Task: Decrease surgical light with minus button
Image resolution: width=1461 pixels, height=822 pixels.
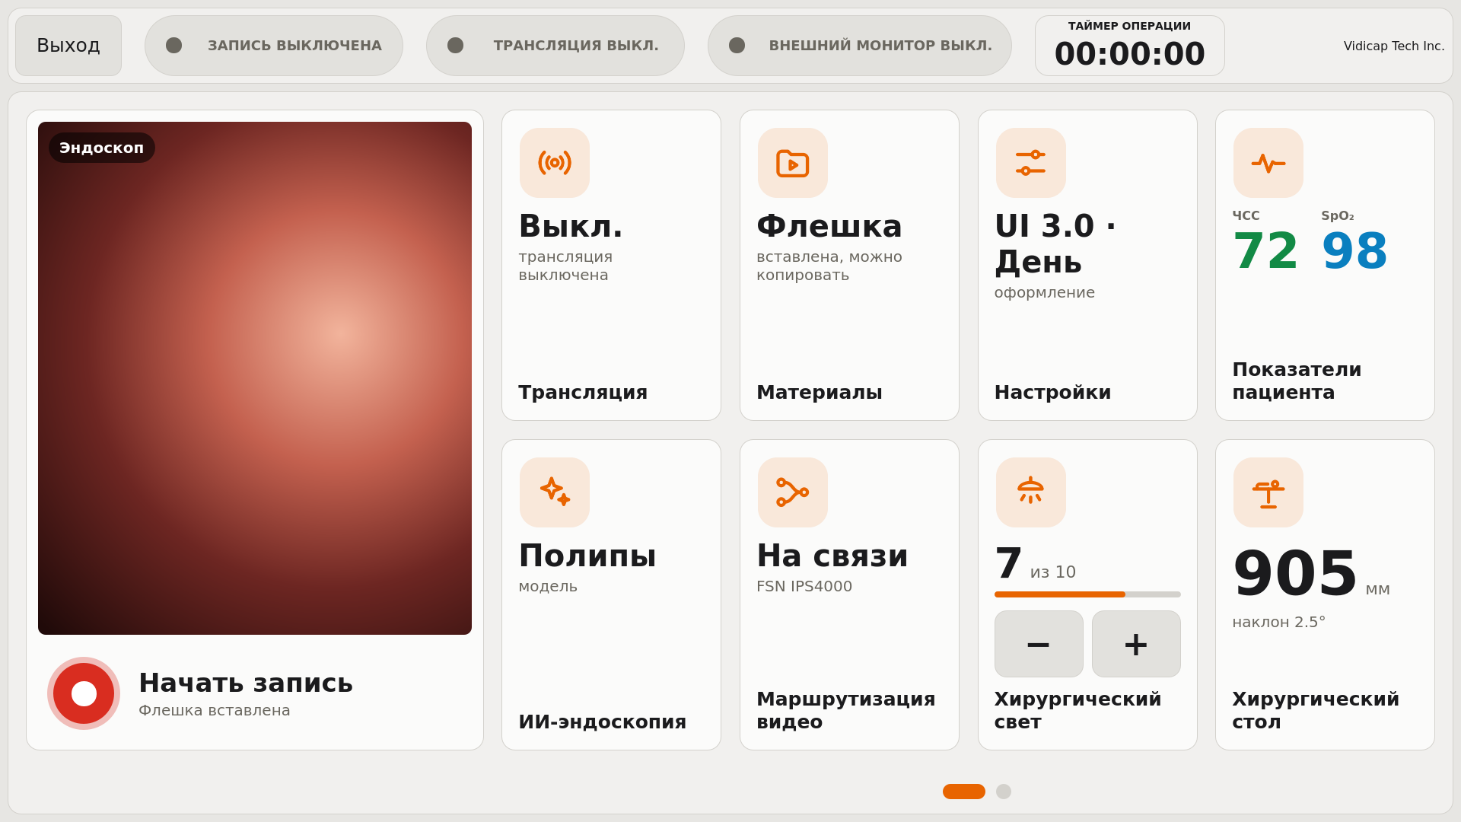Action: tap(1039, 644)
